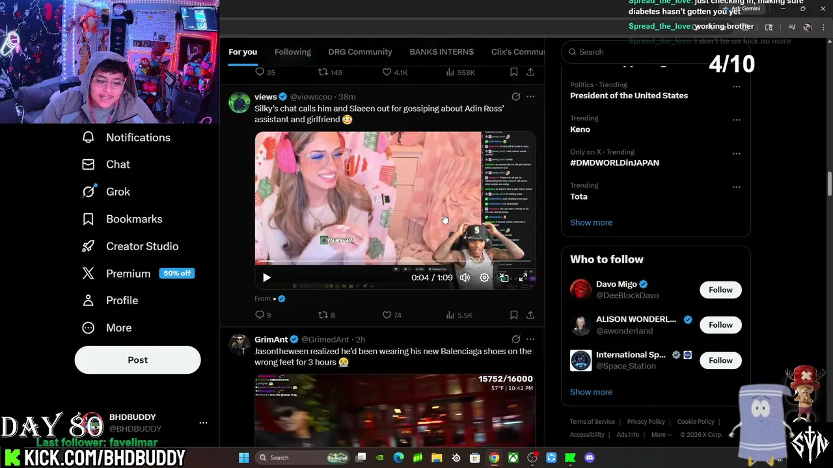
Task: Open options for the Tota trend
Action: (x=736, y=187)
